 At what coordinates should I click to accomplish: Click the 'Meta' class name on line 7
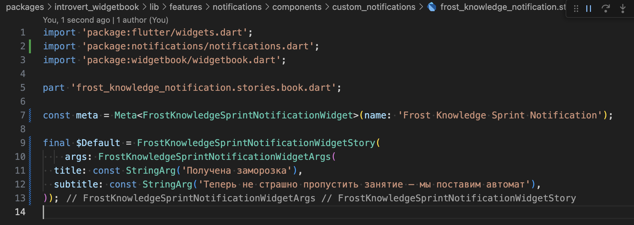click(125, 115)
